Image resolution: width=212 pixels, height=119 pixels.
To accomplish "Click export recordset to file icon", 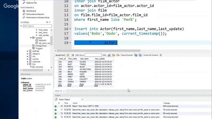I will click(x=136, y=55).
